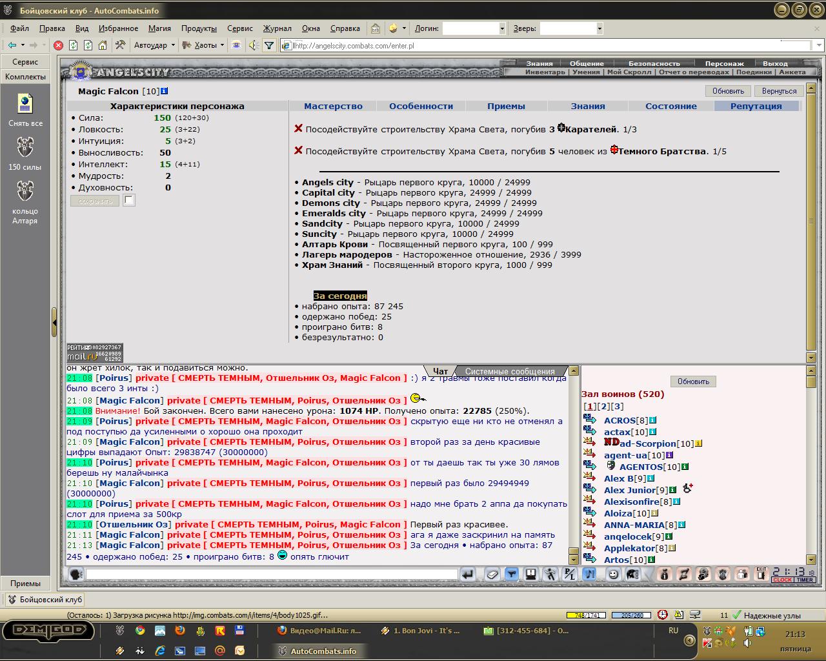Image resolution: width=826 pixels, height=661 pixels.
Task: Open the address bar dropdown arrow
Action: 819,45
